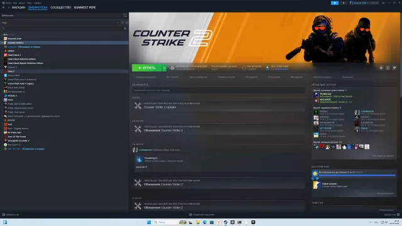402x226 pixels.
Task: Open Windows Start button on taskbar
Action: (149, 222)
